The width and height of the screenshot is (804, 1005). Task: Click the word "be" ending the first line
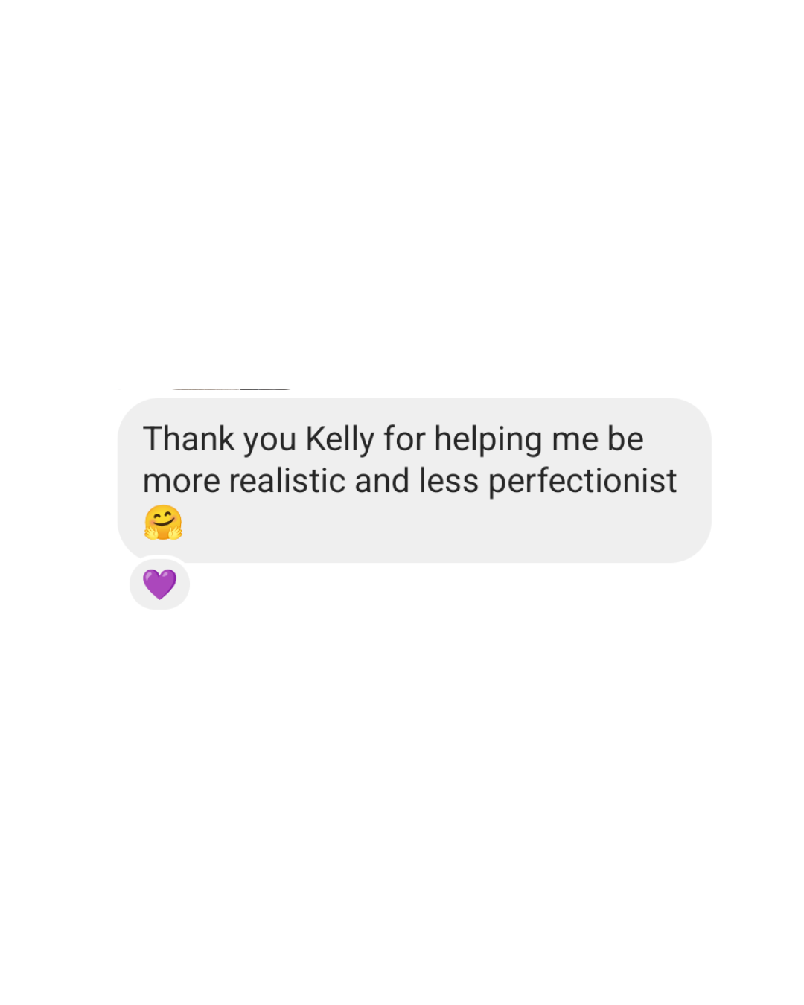click(625, 438)
